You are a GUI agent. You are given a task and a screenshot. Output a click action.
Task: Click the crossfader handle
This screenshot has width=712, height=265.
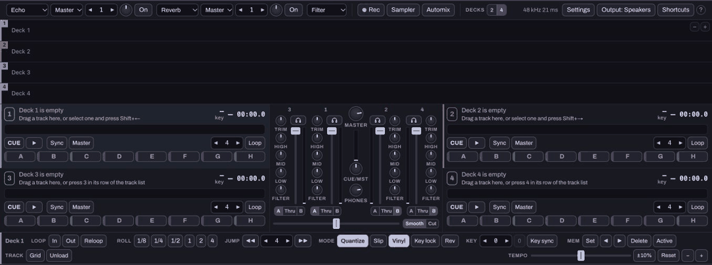click(336, 223)
